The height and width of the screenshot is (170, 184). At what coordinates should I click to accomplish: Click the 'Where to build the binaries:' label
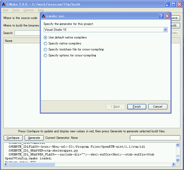tap(21, 25)
